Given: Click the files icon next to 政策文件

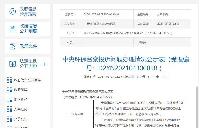Looking at the screenshot, I should pos(12,46).
